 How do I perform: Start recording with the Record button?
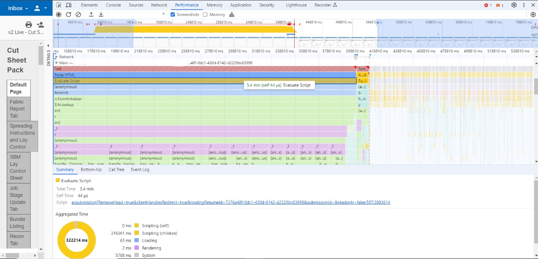coord(58,14)
